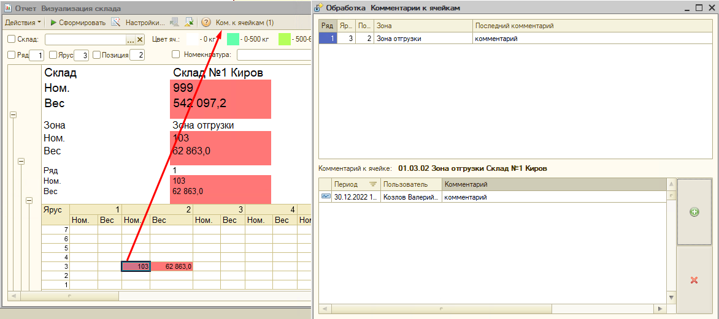Delete comment with red X button
Image resolution: width=719 pixels, height=319 pixels.
pyautogui.click(x=694, y=280)
